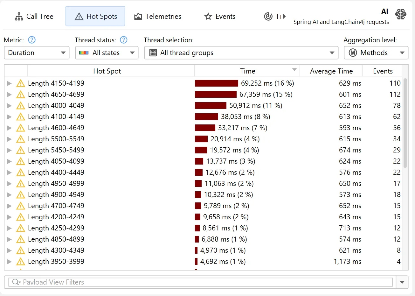This screenshot has height=296, width=415.
Task: Click the warning icon beside Length 3950-3999
Action: point(21,262)
